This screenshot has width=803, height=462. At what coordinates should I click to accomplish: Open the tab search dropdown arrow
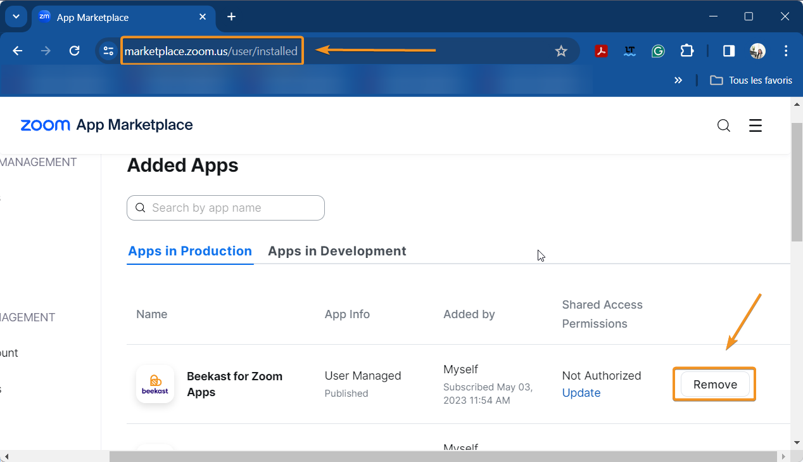click(x=16, y=16)
